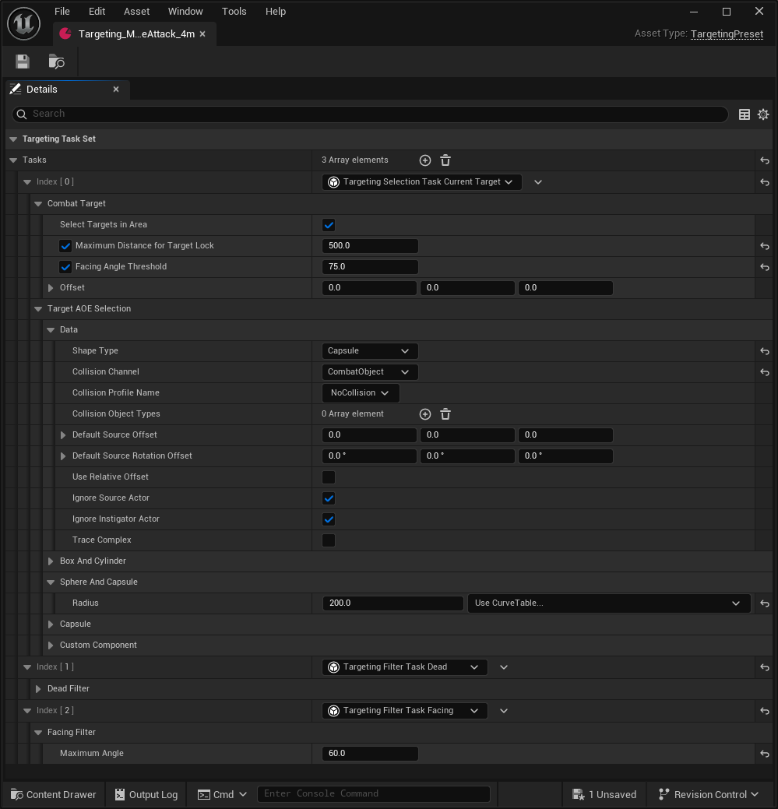Click the Unreal Engine logo icon
This screenshot has width=778, height=809.
click(23, 23)
